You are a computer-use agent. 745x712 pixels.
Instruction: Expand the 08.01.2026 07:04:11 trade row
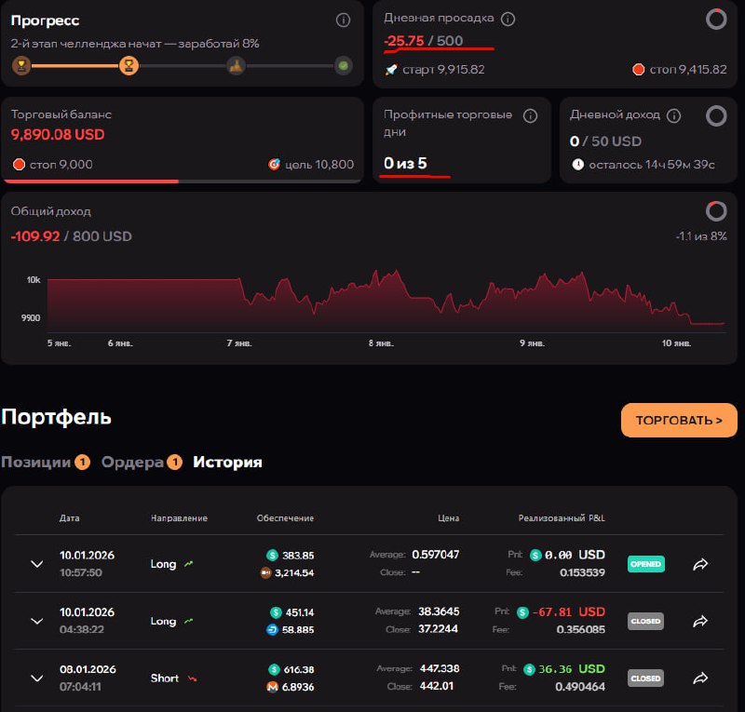click(37, 678)
